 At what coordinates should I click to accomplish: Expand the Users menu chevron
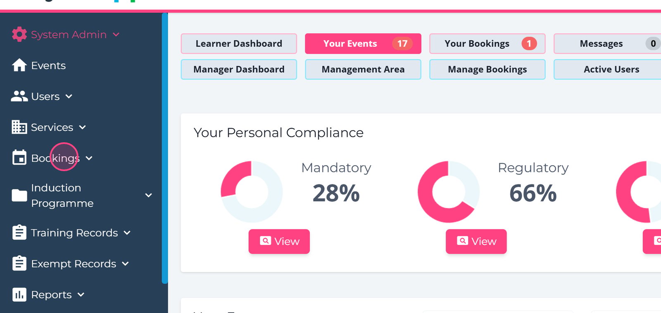69,96
